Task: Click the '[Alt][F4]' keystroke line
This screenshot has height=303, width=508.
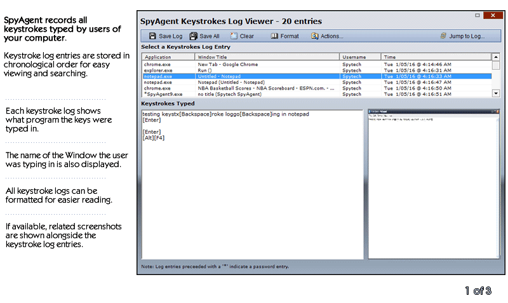Action: pyautogui.click(x=154, y=138)
